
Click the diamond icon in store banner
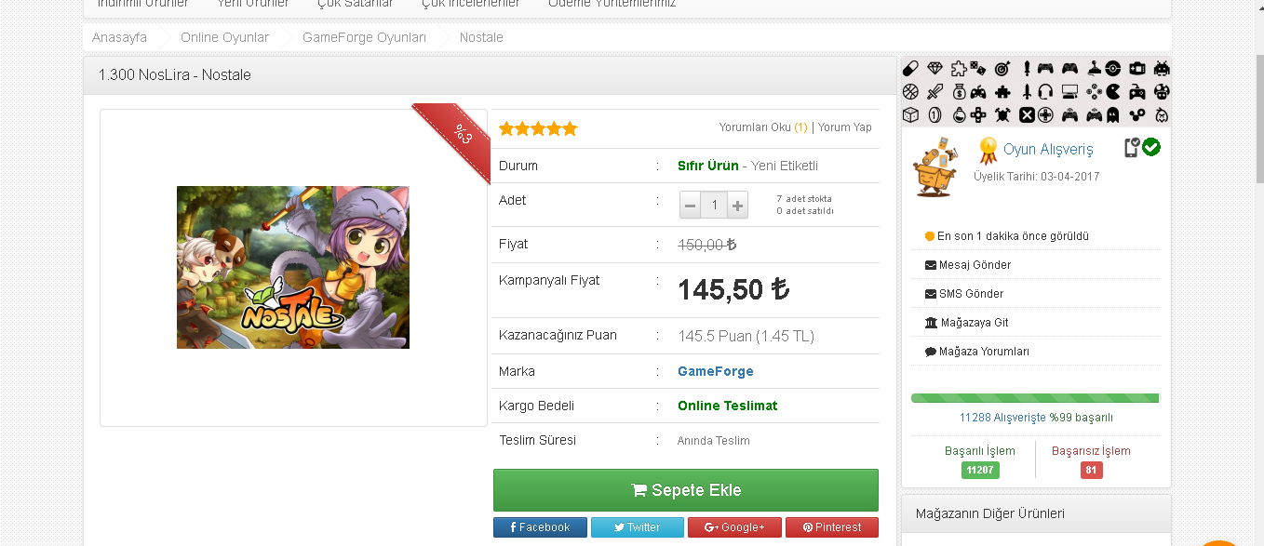(935, 68)
